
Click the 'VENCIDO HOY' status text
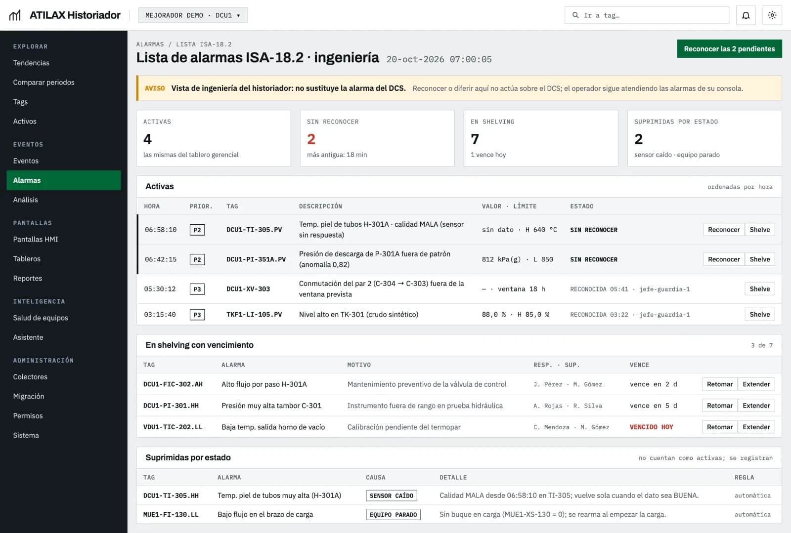(x=651, y=427)
